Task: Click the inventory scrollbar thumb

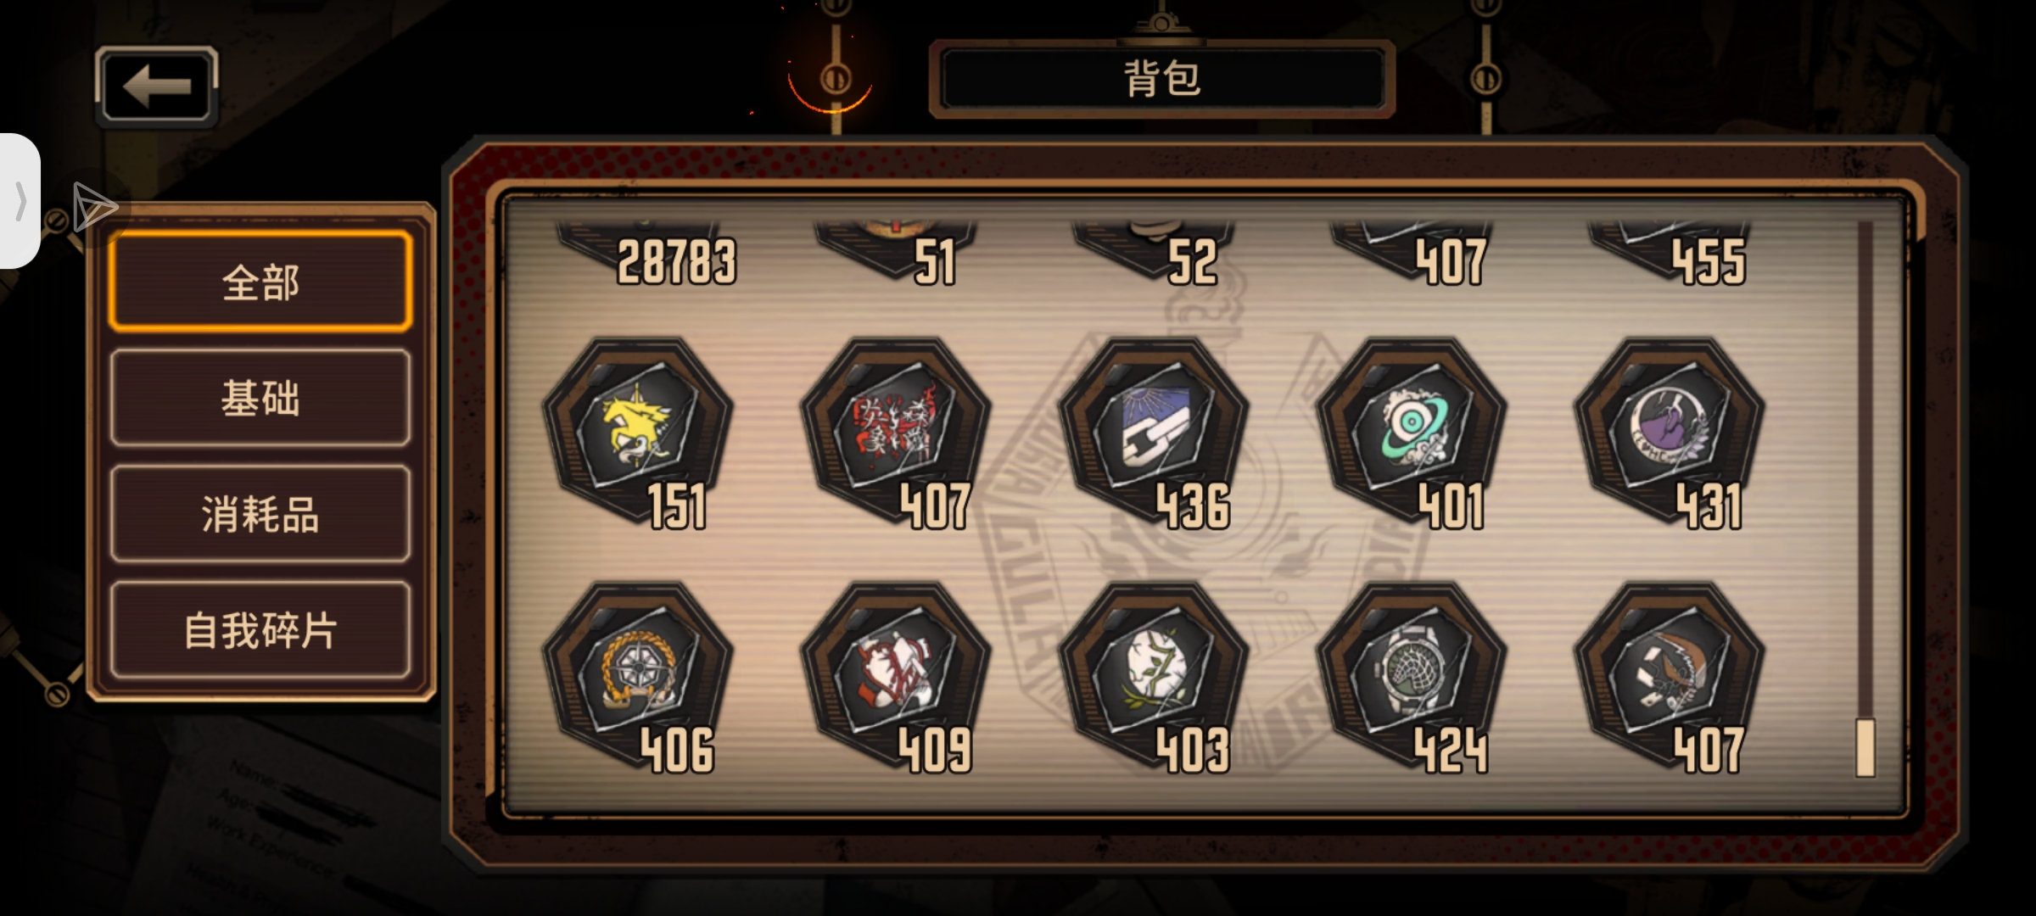Action: click(x=1865, y=747)
